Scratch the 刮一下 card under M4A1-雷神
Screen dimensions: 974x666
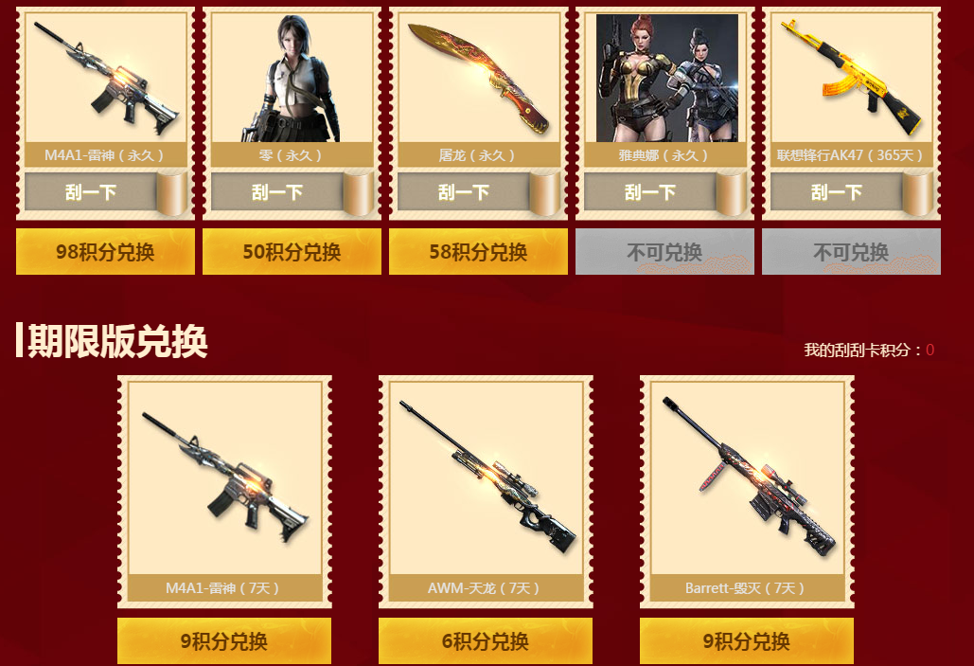(x=106, y=192)
